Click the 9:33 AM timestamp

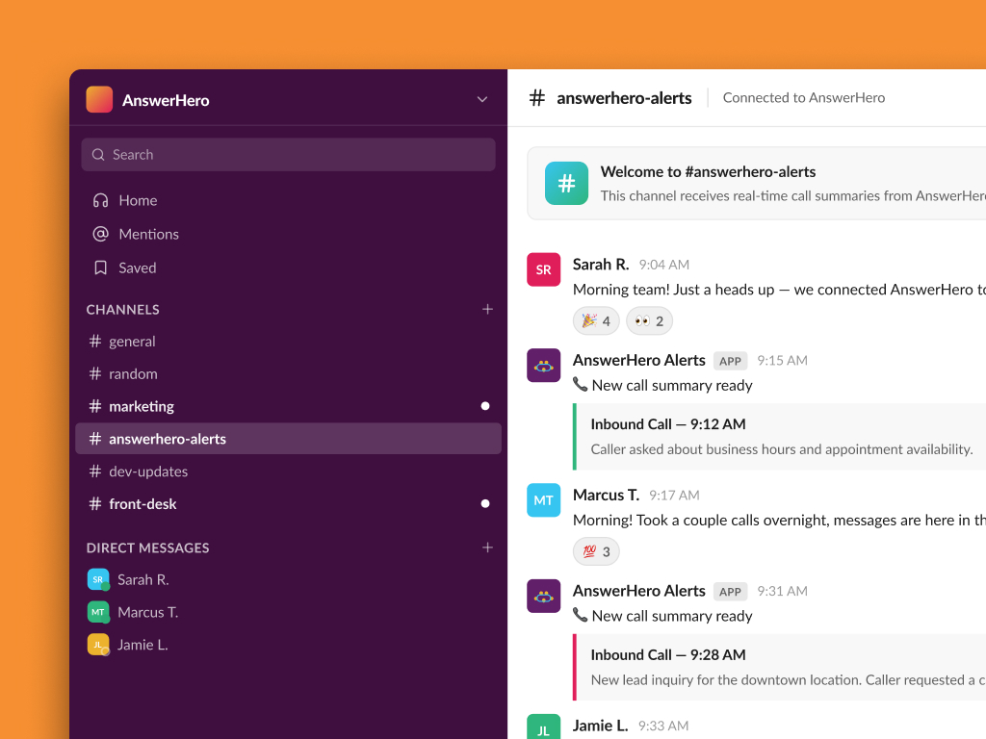(663, 726)
